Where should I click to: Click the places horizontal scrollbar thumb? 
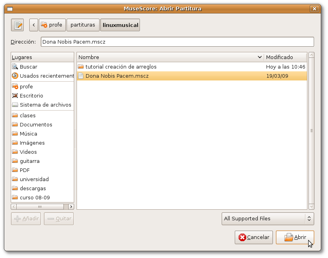coord(40,206)
